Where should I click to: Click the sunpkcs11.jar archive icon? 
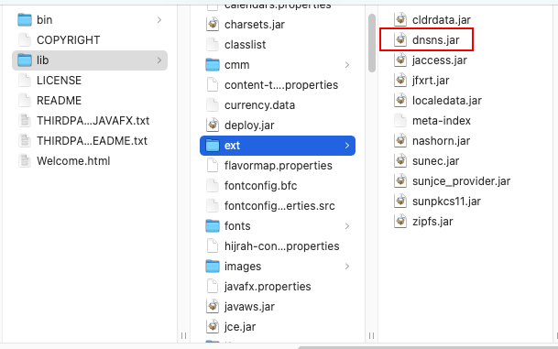coord(400,201)
